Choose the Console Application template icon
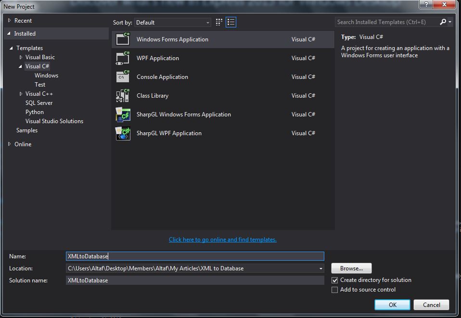Image resolution: width=461 pixels, height=318 pixels. (x=122, y=76)
